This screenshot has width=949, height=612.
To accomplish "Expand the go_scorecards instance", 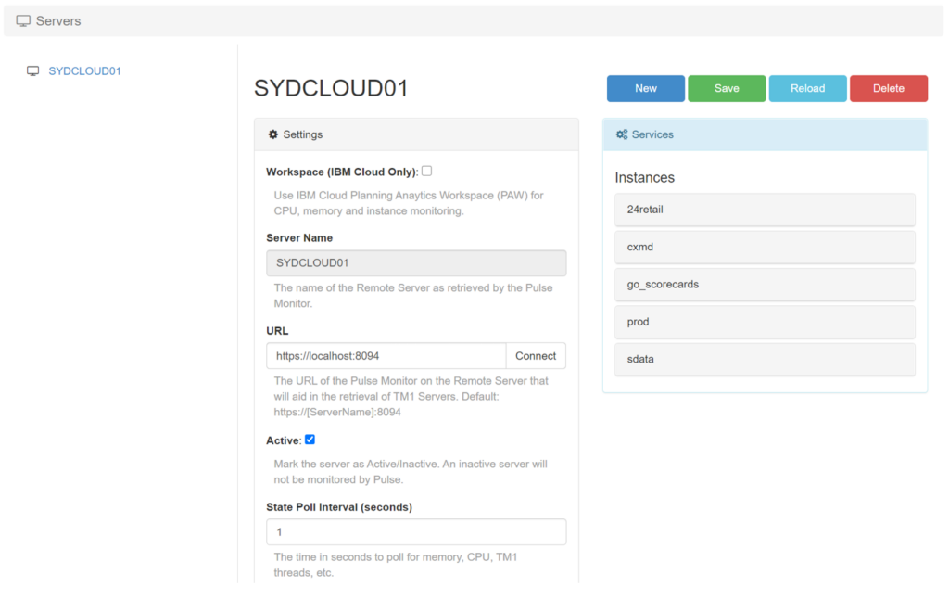I will coord(765,285).
